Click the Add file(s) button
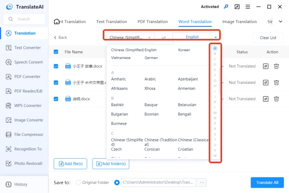Viewport: 289px width, 193px height. point(71,164)
